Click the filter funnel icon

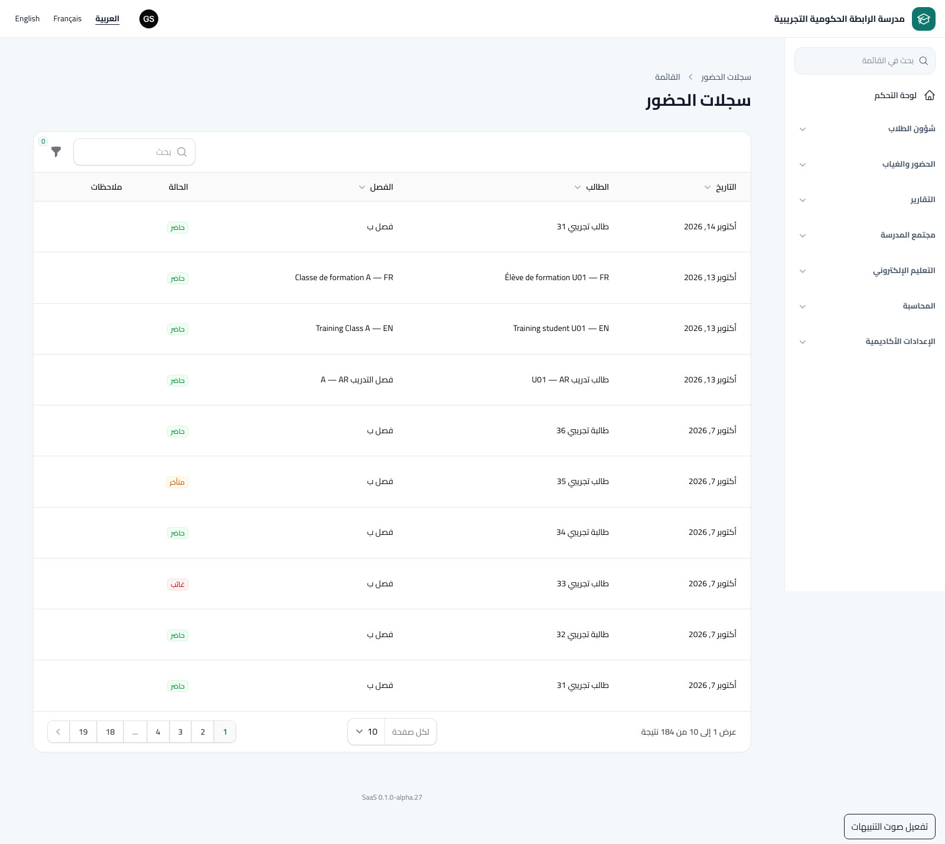56,152
